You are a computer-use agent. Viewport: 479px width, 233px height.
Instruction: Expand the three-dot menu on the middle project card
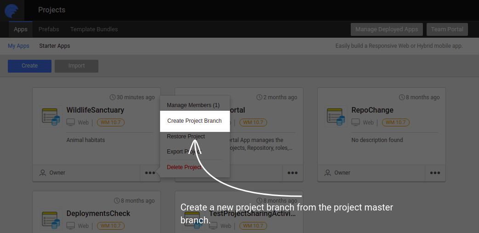coord(292,173)
